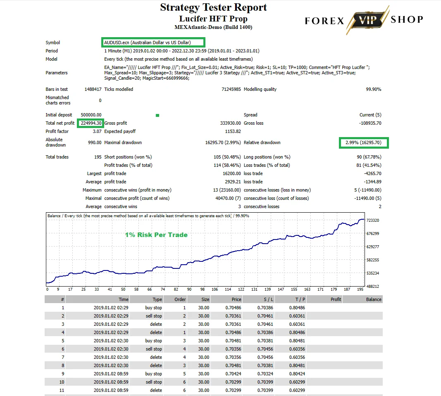Click the Parameters text starting 'EA_Name='
441x396 pixels.
pyautogui.click(x=237, y=73)
